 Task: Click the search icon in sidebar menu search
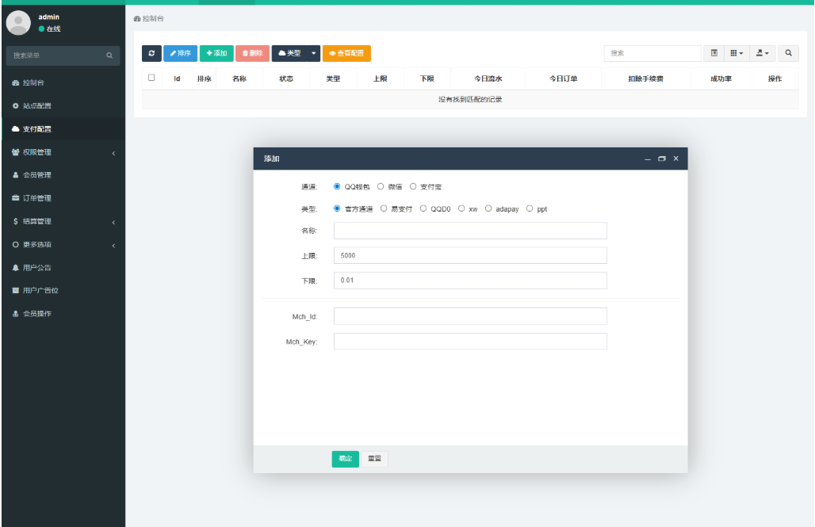coord(109,55)
